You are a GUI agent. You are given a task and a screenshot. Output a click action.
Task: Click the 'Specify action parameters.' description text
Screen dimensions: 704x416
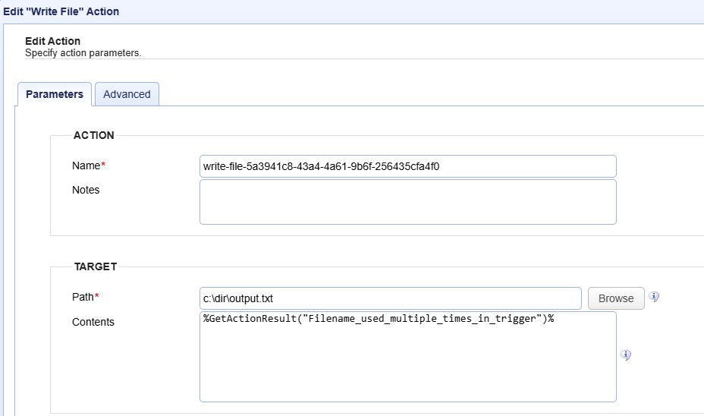click(83, 53)
